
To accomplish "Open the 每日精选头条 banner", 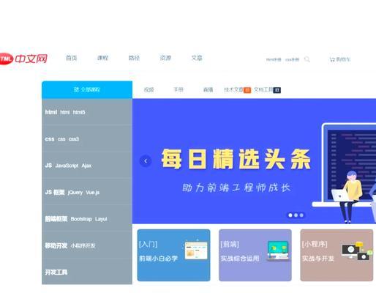I will coord(254,161).
